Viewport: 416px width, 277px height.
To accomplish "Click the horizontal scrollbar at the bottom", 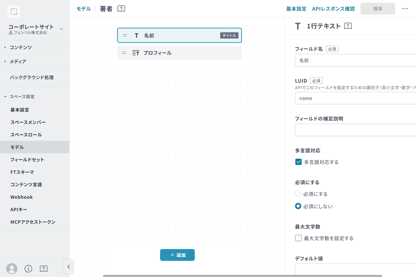I will [x=243, y=276].
